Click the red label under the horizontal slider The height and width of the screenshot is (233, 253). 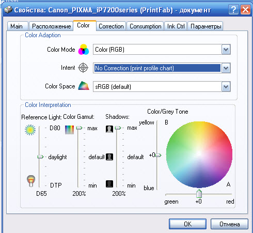tap(230, 201)
